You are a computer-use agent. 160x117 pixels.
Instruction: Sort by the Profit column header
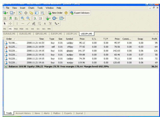[151, 39]
